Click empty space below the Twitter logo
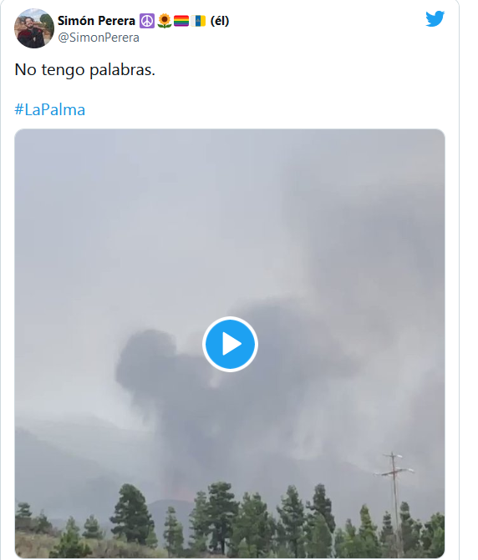478x560 pixels. (x=435, y=72)
